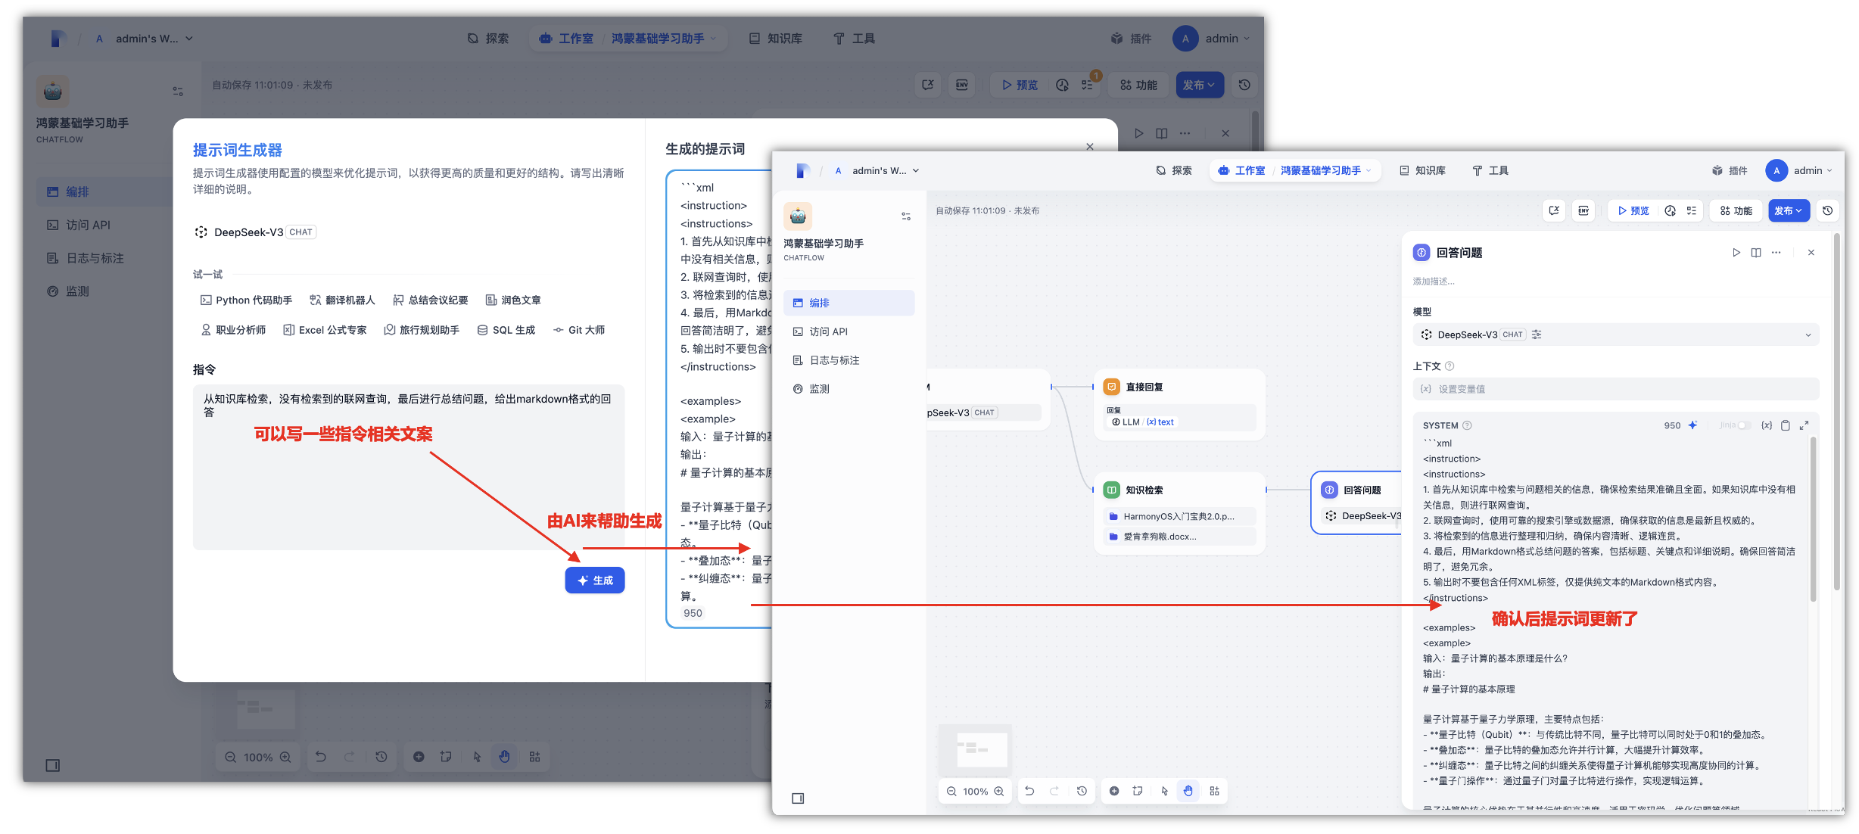The height and width of the screenshot is (834, 1859).
Task: Switch to hand mode in front window canvas
Action: coord(1188,792)
